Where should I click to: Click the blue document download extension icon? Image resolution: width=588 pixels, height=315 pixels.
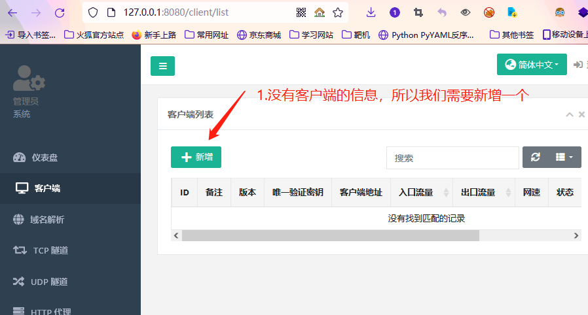[x=512, y=12]
